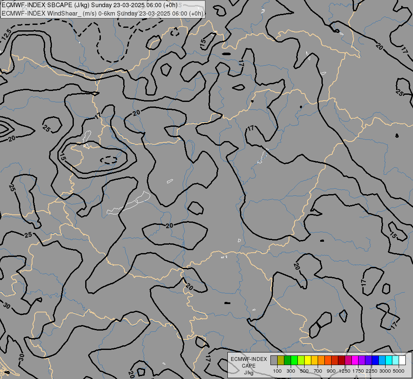413x379 pixels.
Task: Click the magenta legend swatch
Action: [355, 360]
